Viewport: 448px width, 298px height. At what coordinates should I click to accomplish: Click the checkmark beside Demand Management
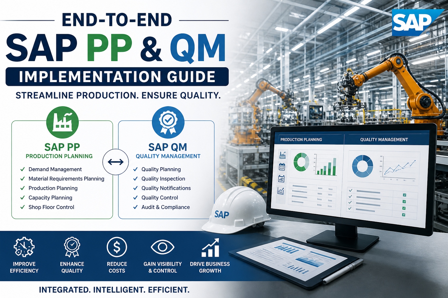pos(22,169)
